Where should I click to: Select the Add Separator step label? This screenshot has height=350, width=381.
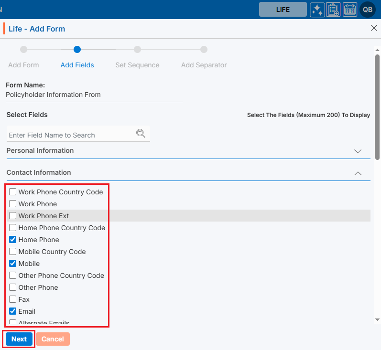204,65
